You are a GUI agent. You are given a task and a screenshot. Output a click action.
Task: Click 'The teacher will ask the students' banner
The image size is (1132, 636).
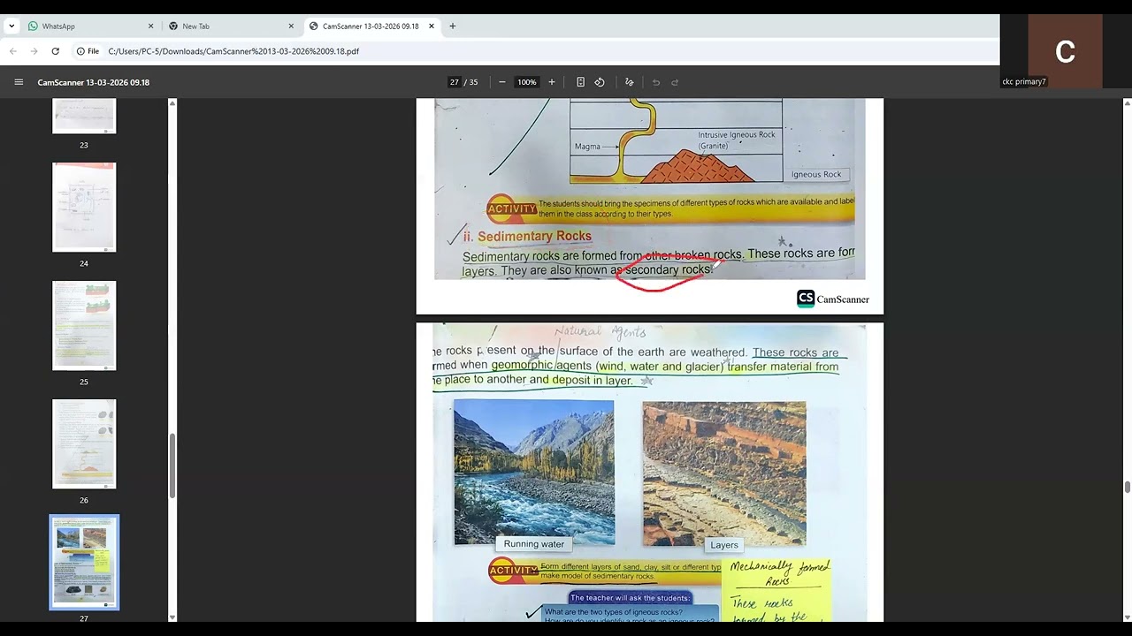(631, 598)
